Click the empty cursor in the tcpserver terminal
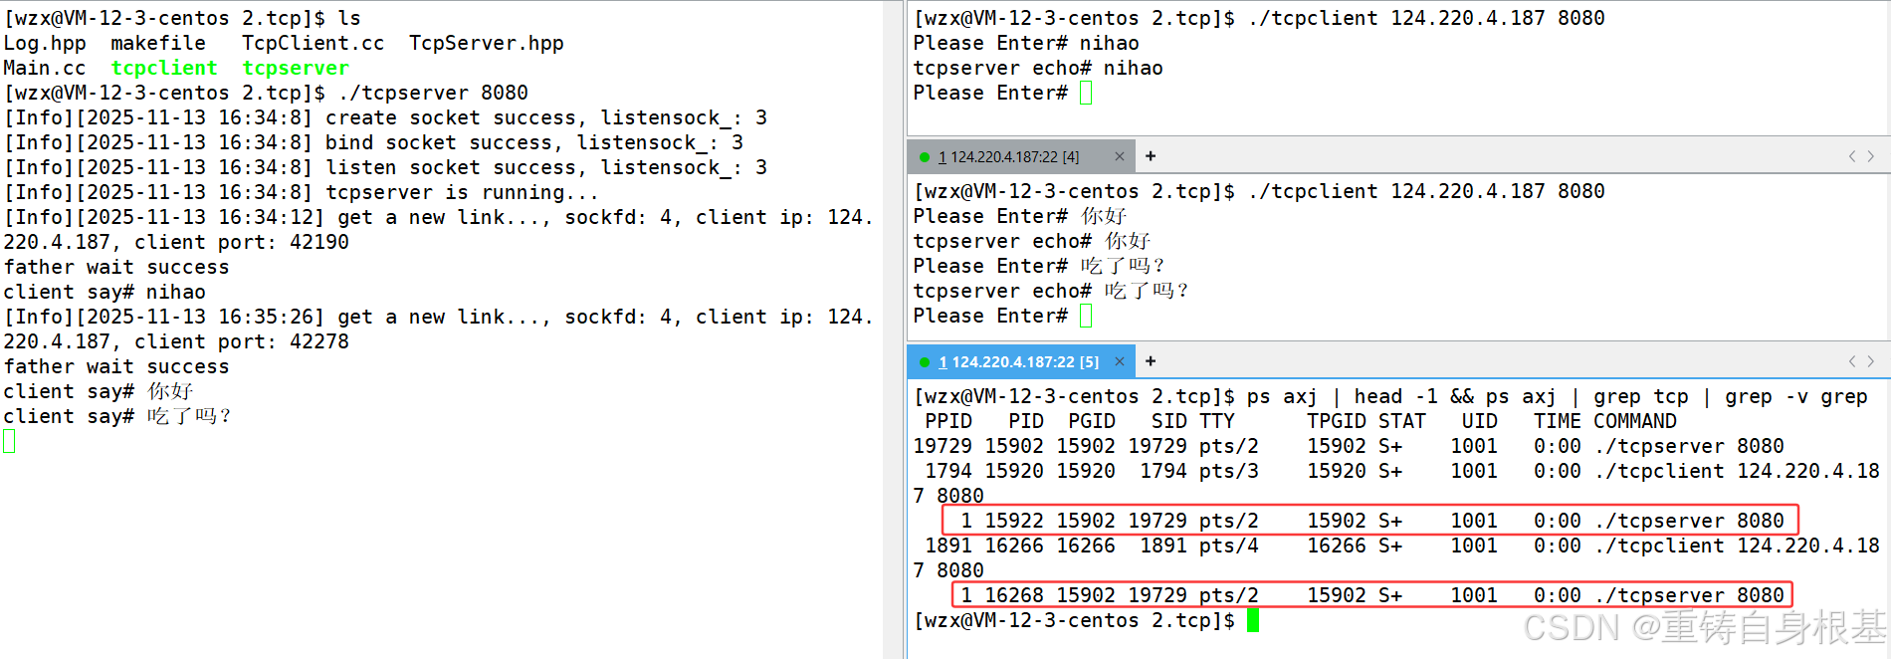The image size is (1891, 659). click(9, 441)
